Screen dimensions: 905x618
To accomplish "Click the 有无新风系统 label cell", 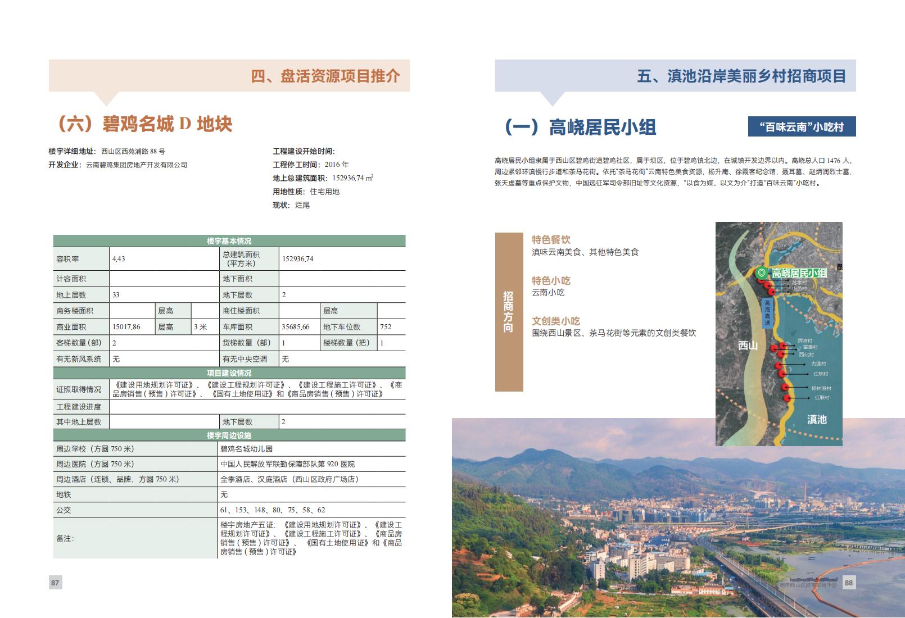I will pos(82,359).
